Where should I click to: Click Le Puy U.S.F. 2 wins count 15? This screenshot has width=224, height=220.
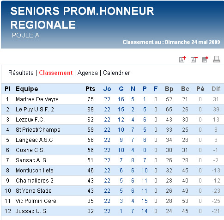(121, 110)
